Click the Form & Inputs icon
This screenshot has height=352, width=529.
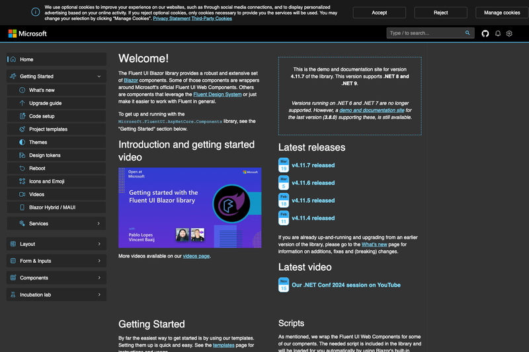coord(13,261)
